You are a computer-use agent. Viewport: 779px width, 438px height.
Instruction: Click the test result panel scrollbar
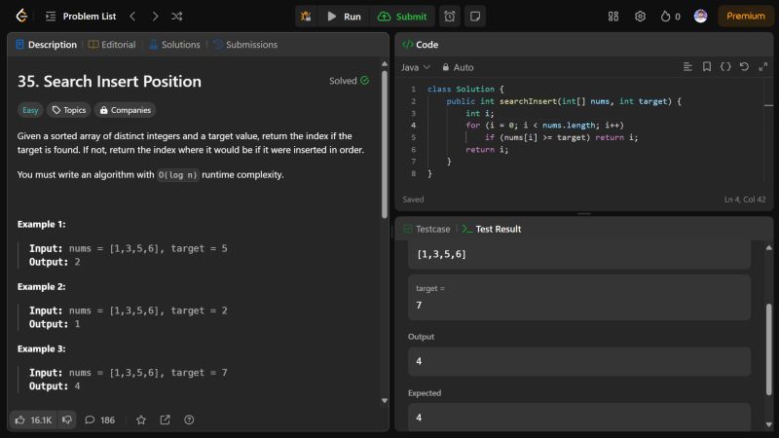pyautogui.click(x=769, y=349)
